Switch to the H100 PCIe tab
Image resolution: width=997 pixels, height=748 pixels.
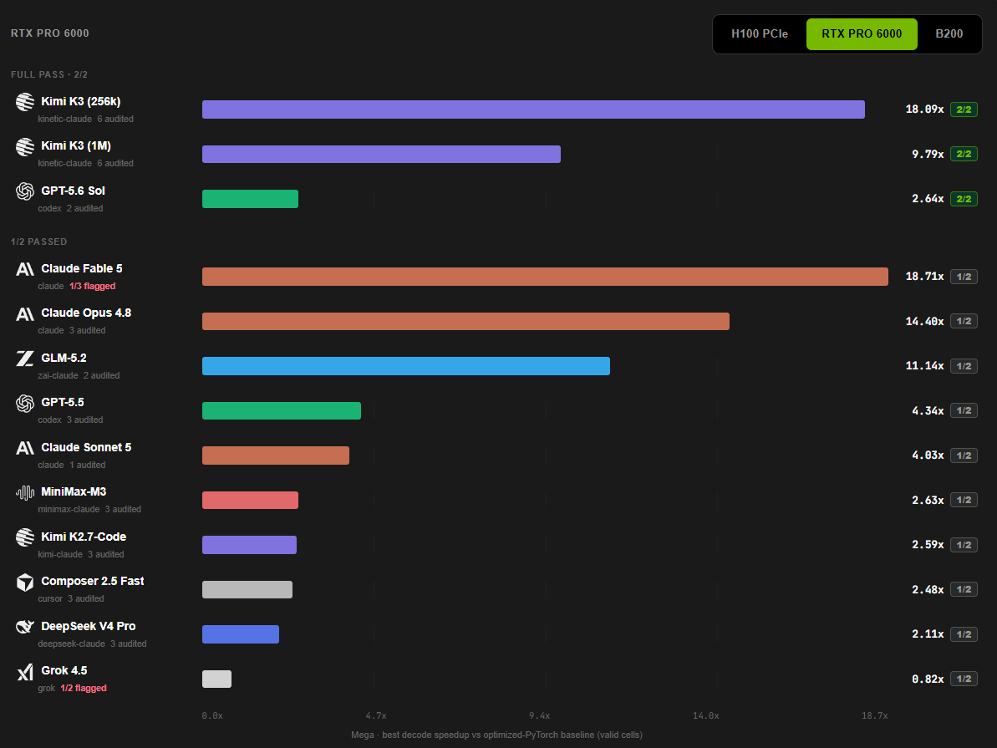coord(759,33)
